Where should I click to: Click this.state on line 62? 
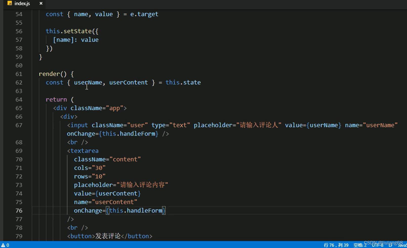pyautogui.click(x=183, y=82)
